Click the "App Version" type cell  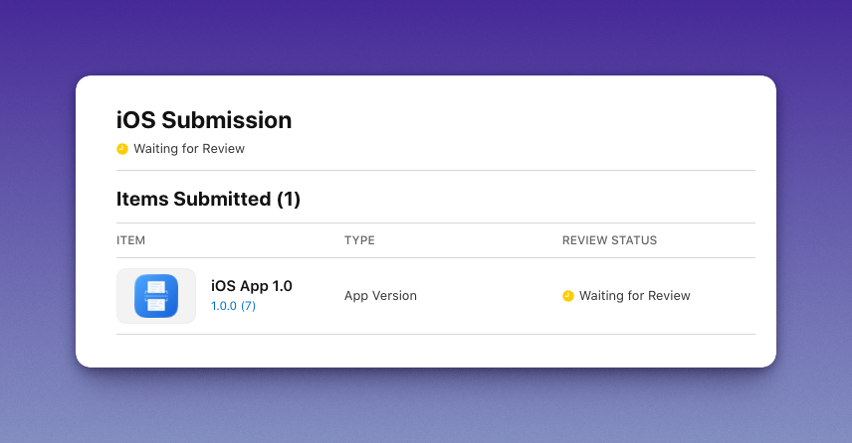click(x=380, y=296)
